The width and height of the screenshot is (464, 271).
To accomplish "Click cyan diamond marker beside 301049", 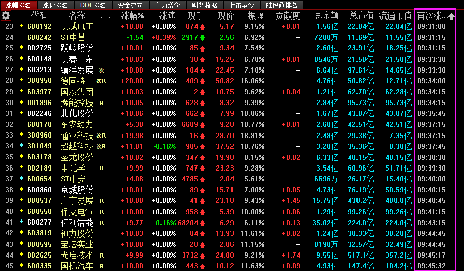I will point(21,146).
